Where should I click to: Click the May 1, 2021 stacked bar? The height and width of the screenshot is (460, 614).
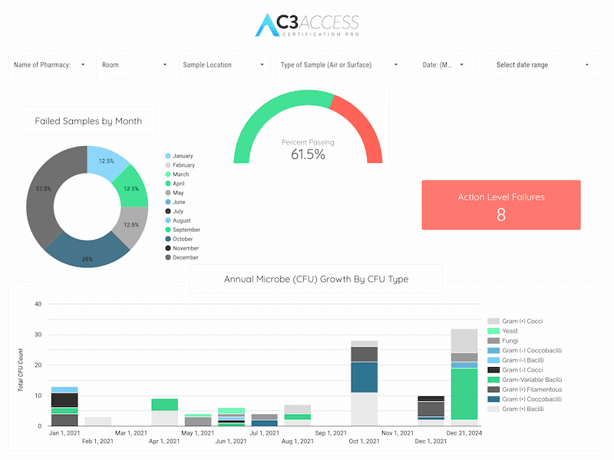[x=198, y=420]
